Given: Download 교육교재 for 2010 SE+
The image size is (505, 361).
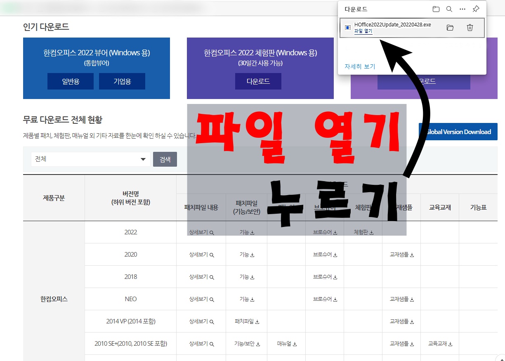Looking at the screenshot, I should pos(440,344).
